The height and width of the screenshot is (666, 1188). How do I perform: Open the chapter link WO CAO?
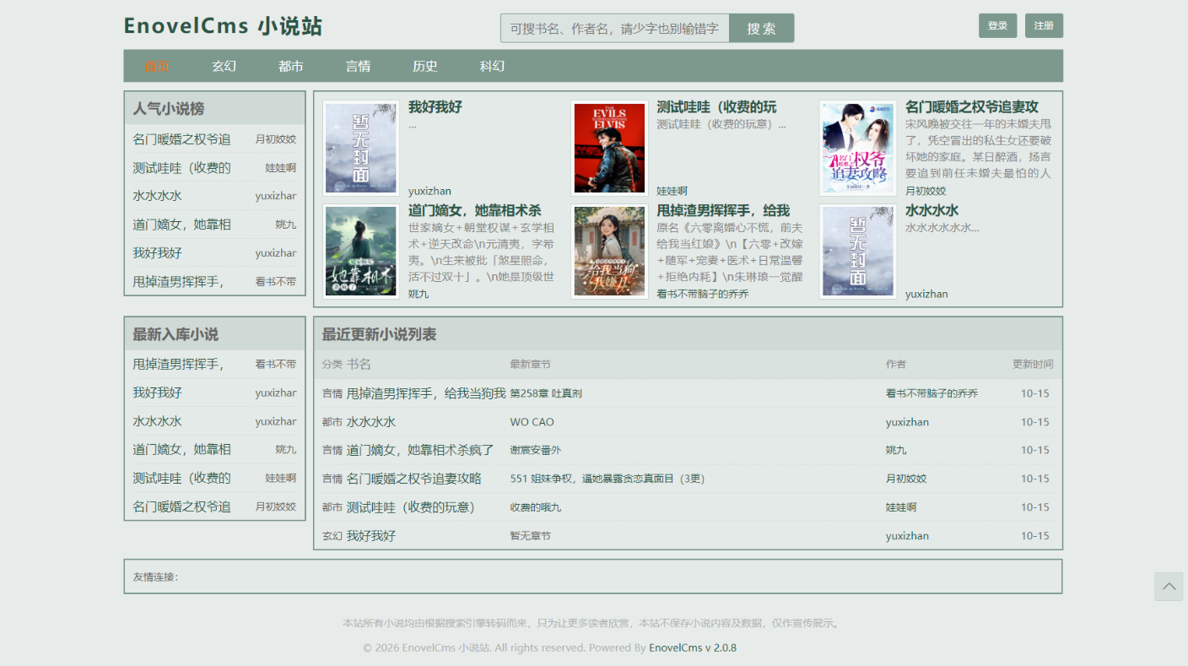[x=532, y=422]
